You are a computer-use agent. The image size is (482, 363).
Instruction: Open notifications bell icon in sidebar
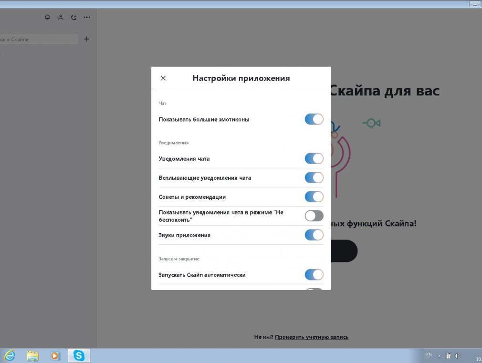[47, 17]
